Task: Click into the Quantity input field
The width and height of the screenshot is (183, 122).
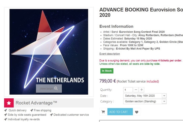Action: point(128,90)
